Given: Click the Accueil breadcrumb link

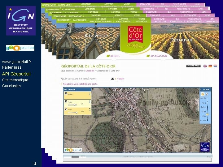Looking at the screenshot, I should click(x=90, y=71).
